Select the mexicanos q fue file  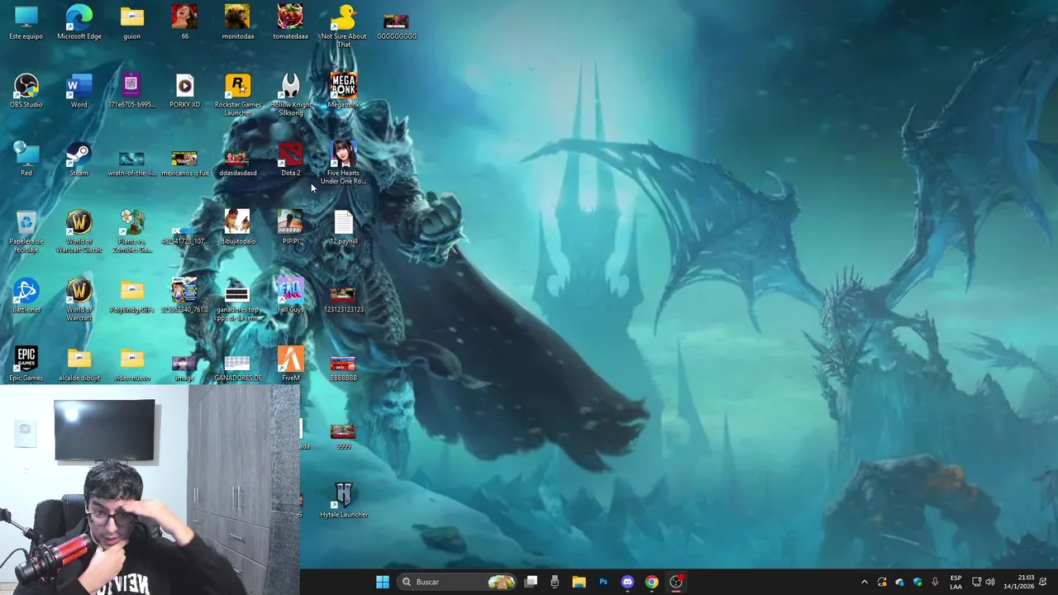[x=184, y=163]
